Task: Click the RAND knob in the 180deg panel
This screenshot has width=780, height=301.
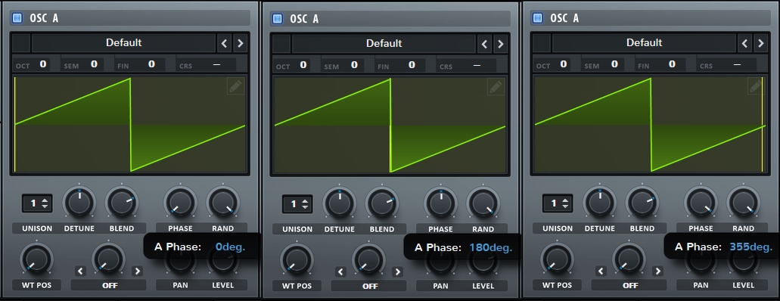Action: point(483,203)
